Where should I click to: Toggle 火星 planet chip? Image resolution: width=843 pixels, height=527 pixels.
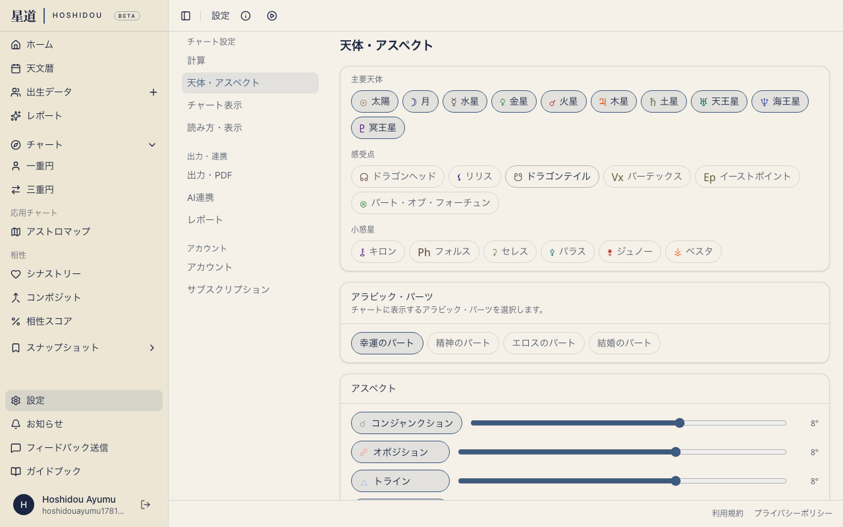564,101
